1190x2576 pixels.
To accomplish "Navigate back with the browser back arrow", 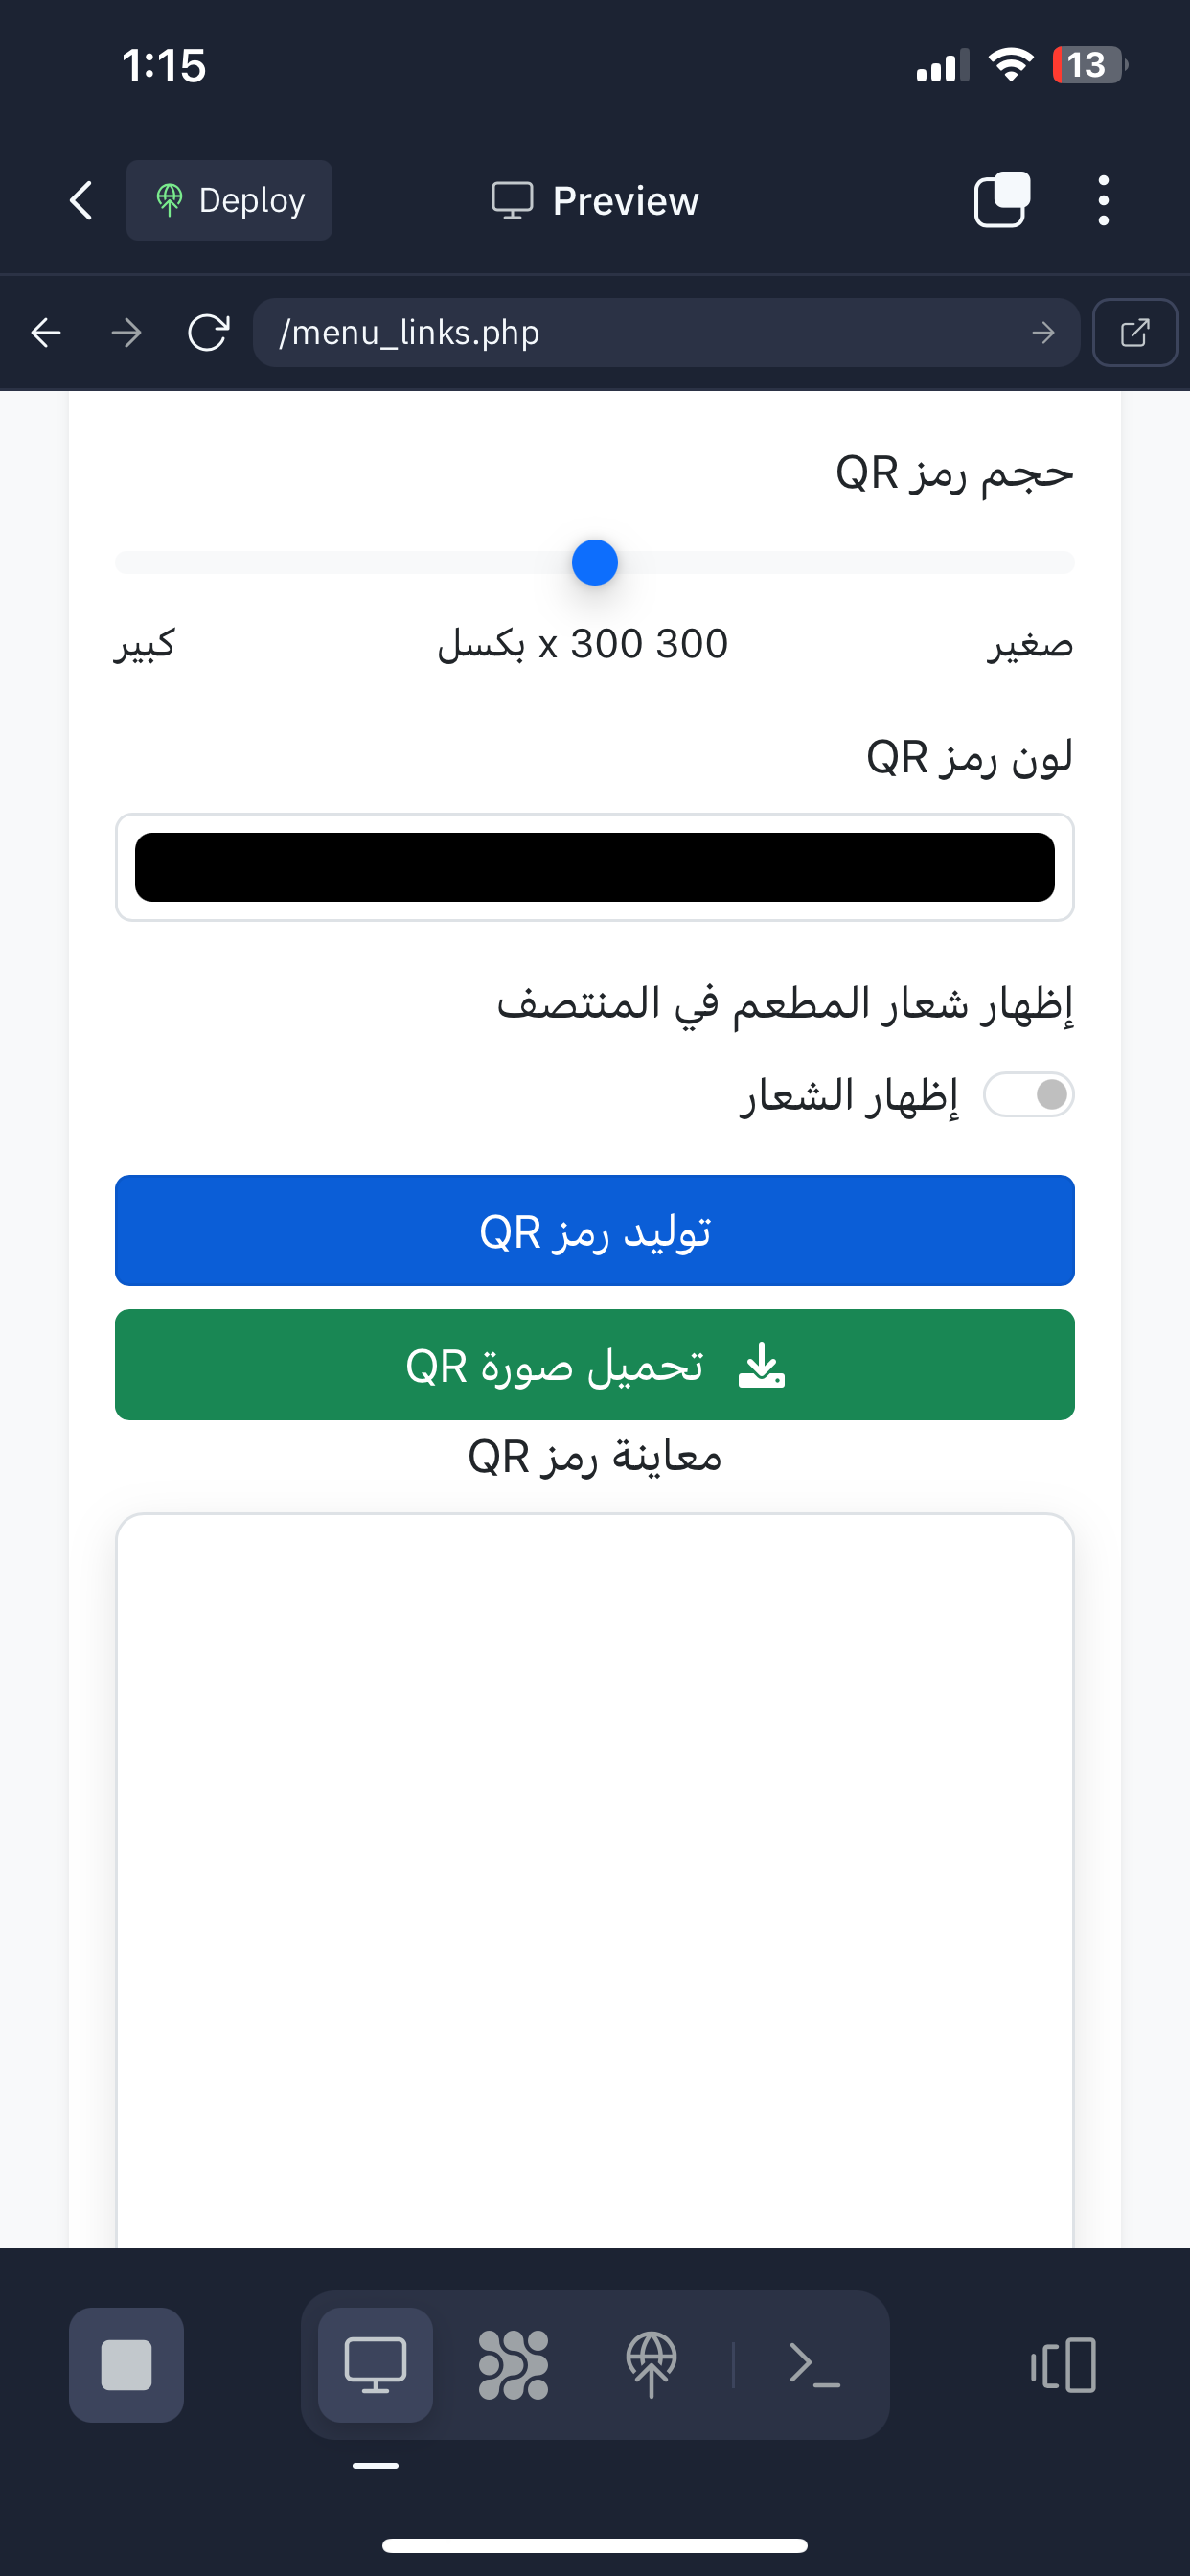I will tap(45, 332).
